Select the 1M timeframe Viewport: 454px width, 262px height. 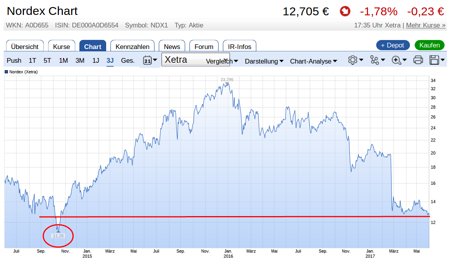coord(63,61)
